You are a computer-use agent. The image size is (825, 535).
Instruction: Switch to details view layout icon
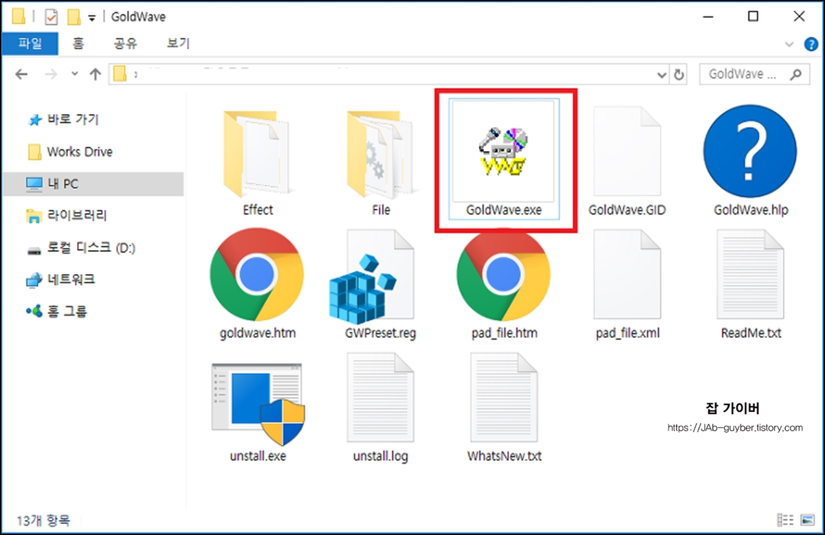[785, 520]
